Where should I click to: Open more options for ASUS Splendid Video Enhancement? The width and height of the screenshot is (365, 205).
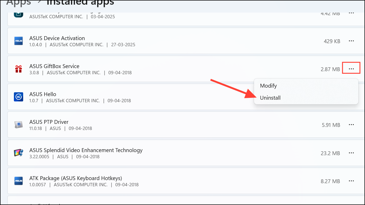[351, 153]
